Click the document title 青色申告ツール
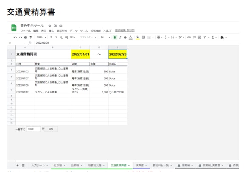 click(32, 26)
